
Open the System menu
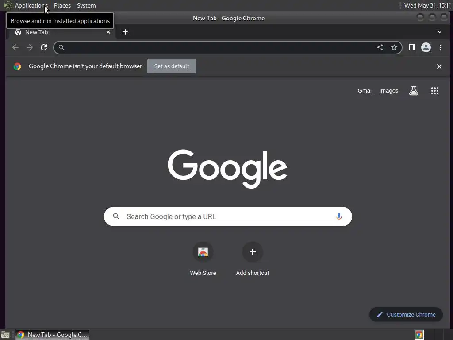(x=86, y=5)
